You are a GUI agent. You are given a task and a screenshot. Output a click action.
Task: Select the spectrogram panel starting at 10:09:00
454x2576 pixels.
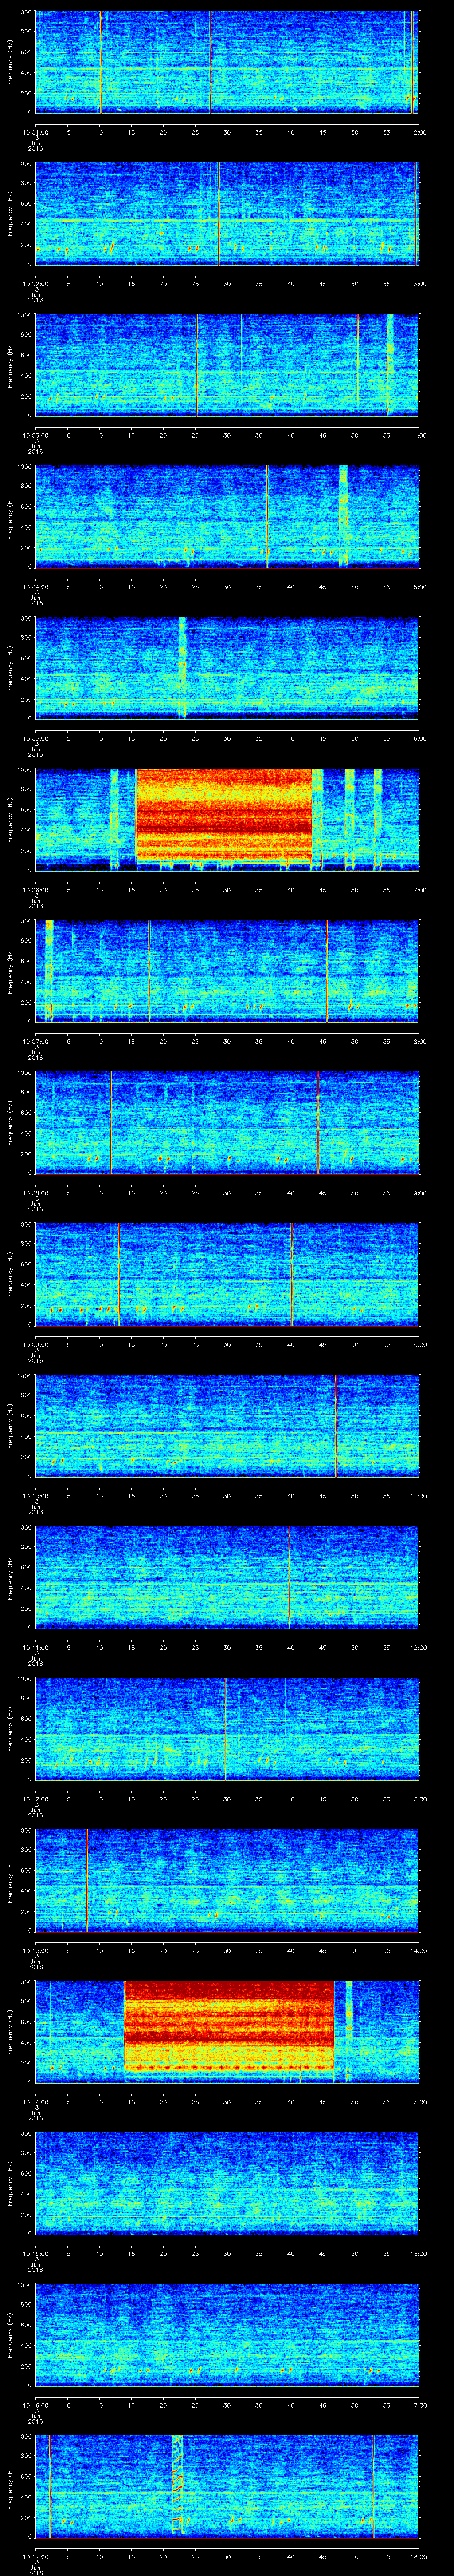tap(227, 1274)
